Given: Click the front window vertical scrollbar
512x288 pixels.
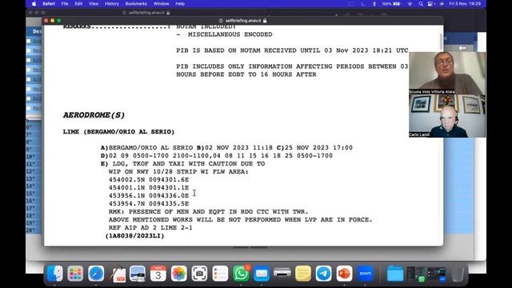Looking at the screenshot, I should (441, 42).
